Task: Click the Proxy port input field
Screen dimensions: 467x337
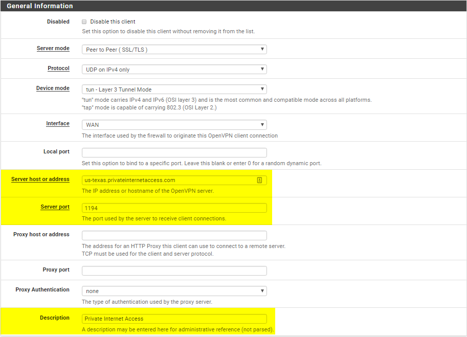Action: (x=174, y=271)
